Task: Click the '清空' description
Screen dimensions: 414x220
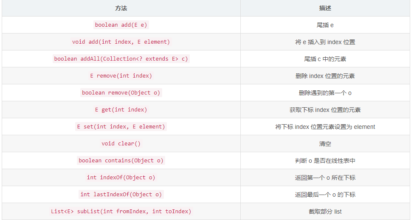Action: point(325,144)
